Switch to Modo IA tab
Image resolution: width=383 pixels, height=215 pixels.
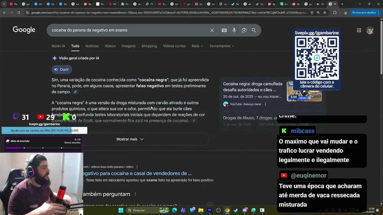click(58, 46)
